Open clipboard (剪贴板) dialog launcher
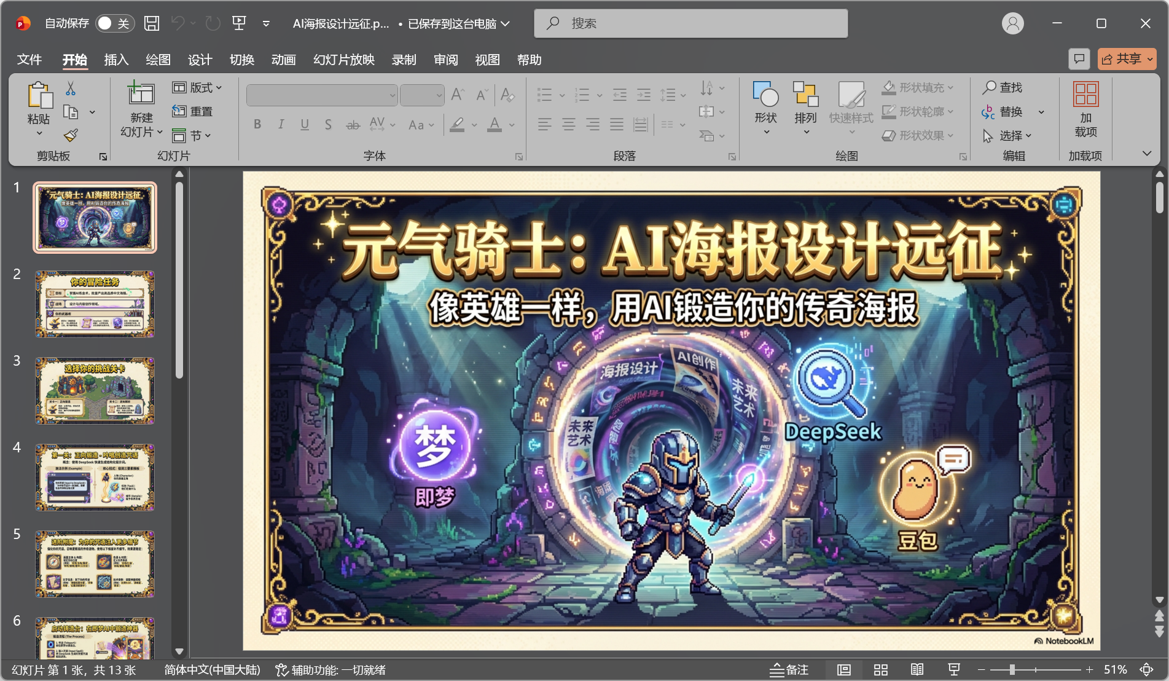The width and height of the screenshot is (1169, 681). 103,157
